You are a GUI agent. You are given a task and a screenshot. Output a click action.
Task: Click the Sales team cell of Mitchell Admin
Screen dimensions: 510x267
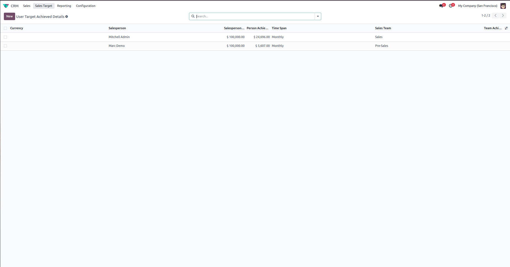[x=379, y=37]
